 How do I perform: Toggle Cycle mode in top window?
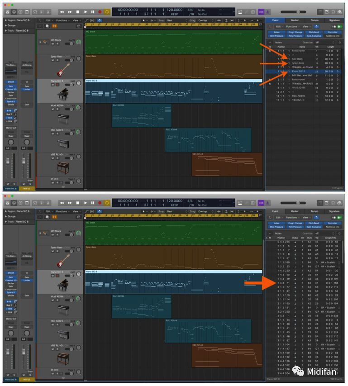click(107, 12)
